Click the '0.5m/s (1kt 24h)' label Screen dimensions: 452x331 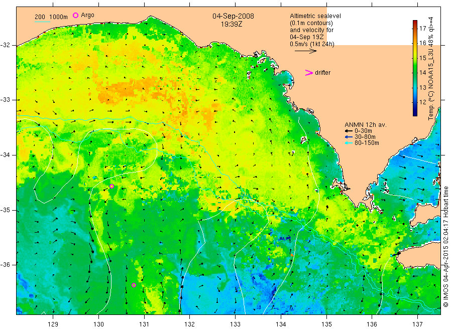pyautogui.click(x=312, y=44)
